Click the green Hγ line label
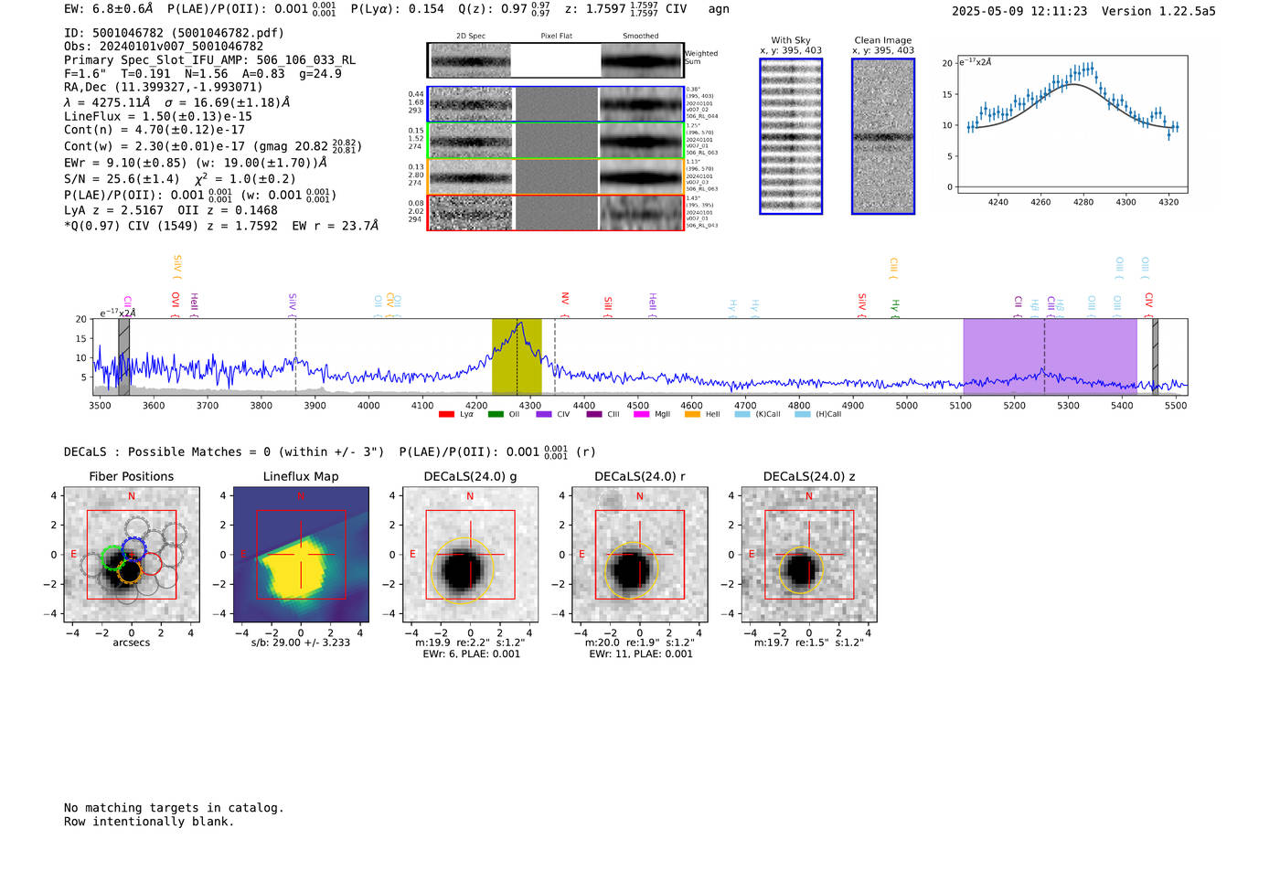This screenshot has width=1280, height=871. coord(895,308)
